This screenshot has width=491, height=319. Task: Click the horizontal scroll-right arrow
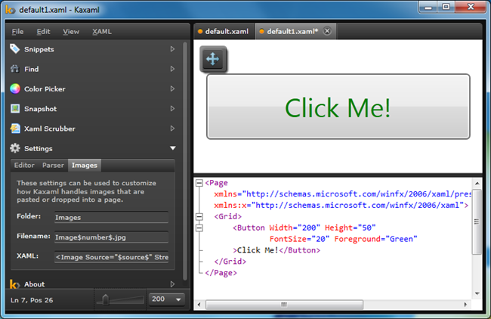(x=465, y=305)
